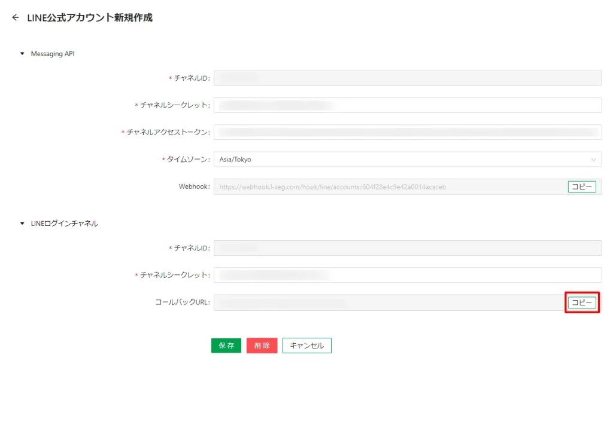This screenshot has width=613, height=431.
Task: Click the コールバックURL label
Action: tap(183, 302)
